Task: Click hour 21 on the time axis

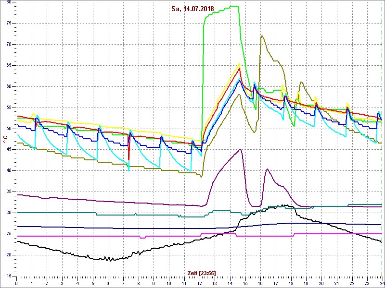Action: tap(337, 283)
